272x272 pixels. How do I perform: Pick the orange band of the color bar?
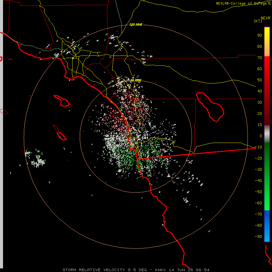pyautogui.click(x=267, y=51)
